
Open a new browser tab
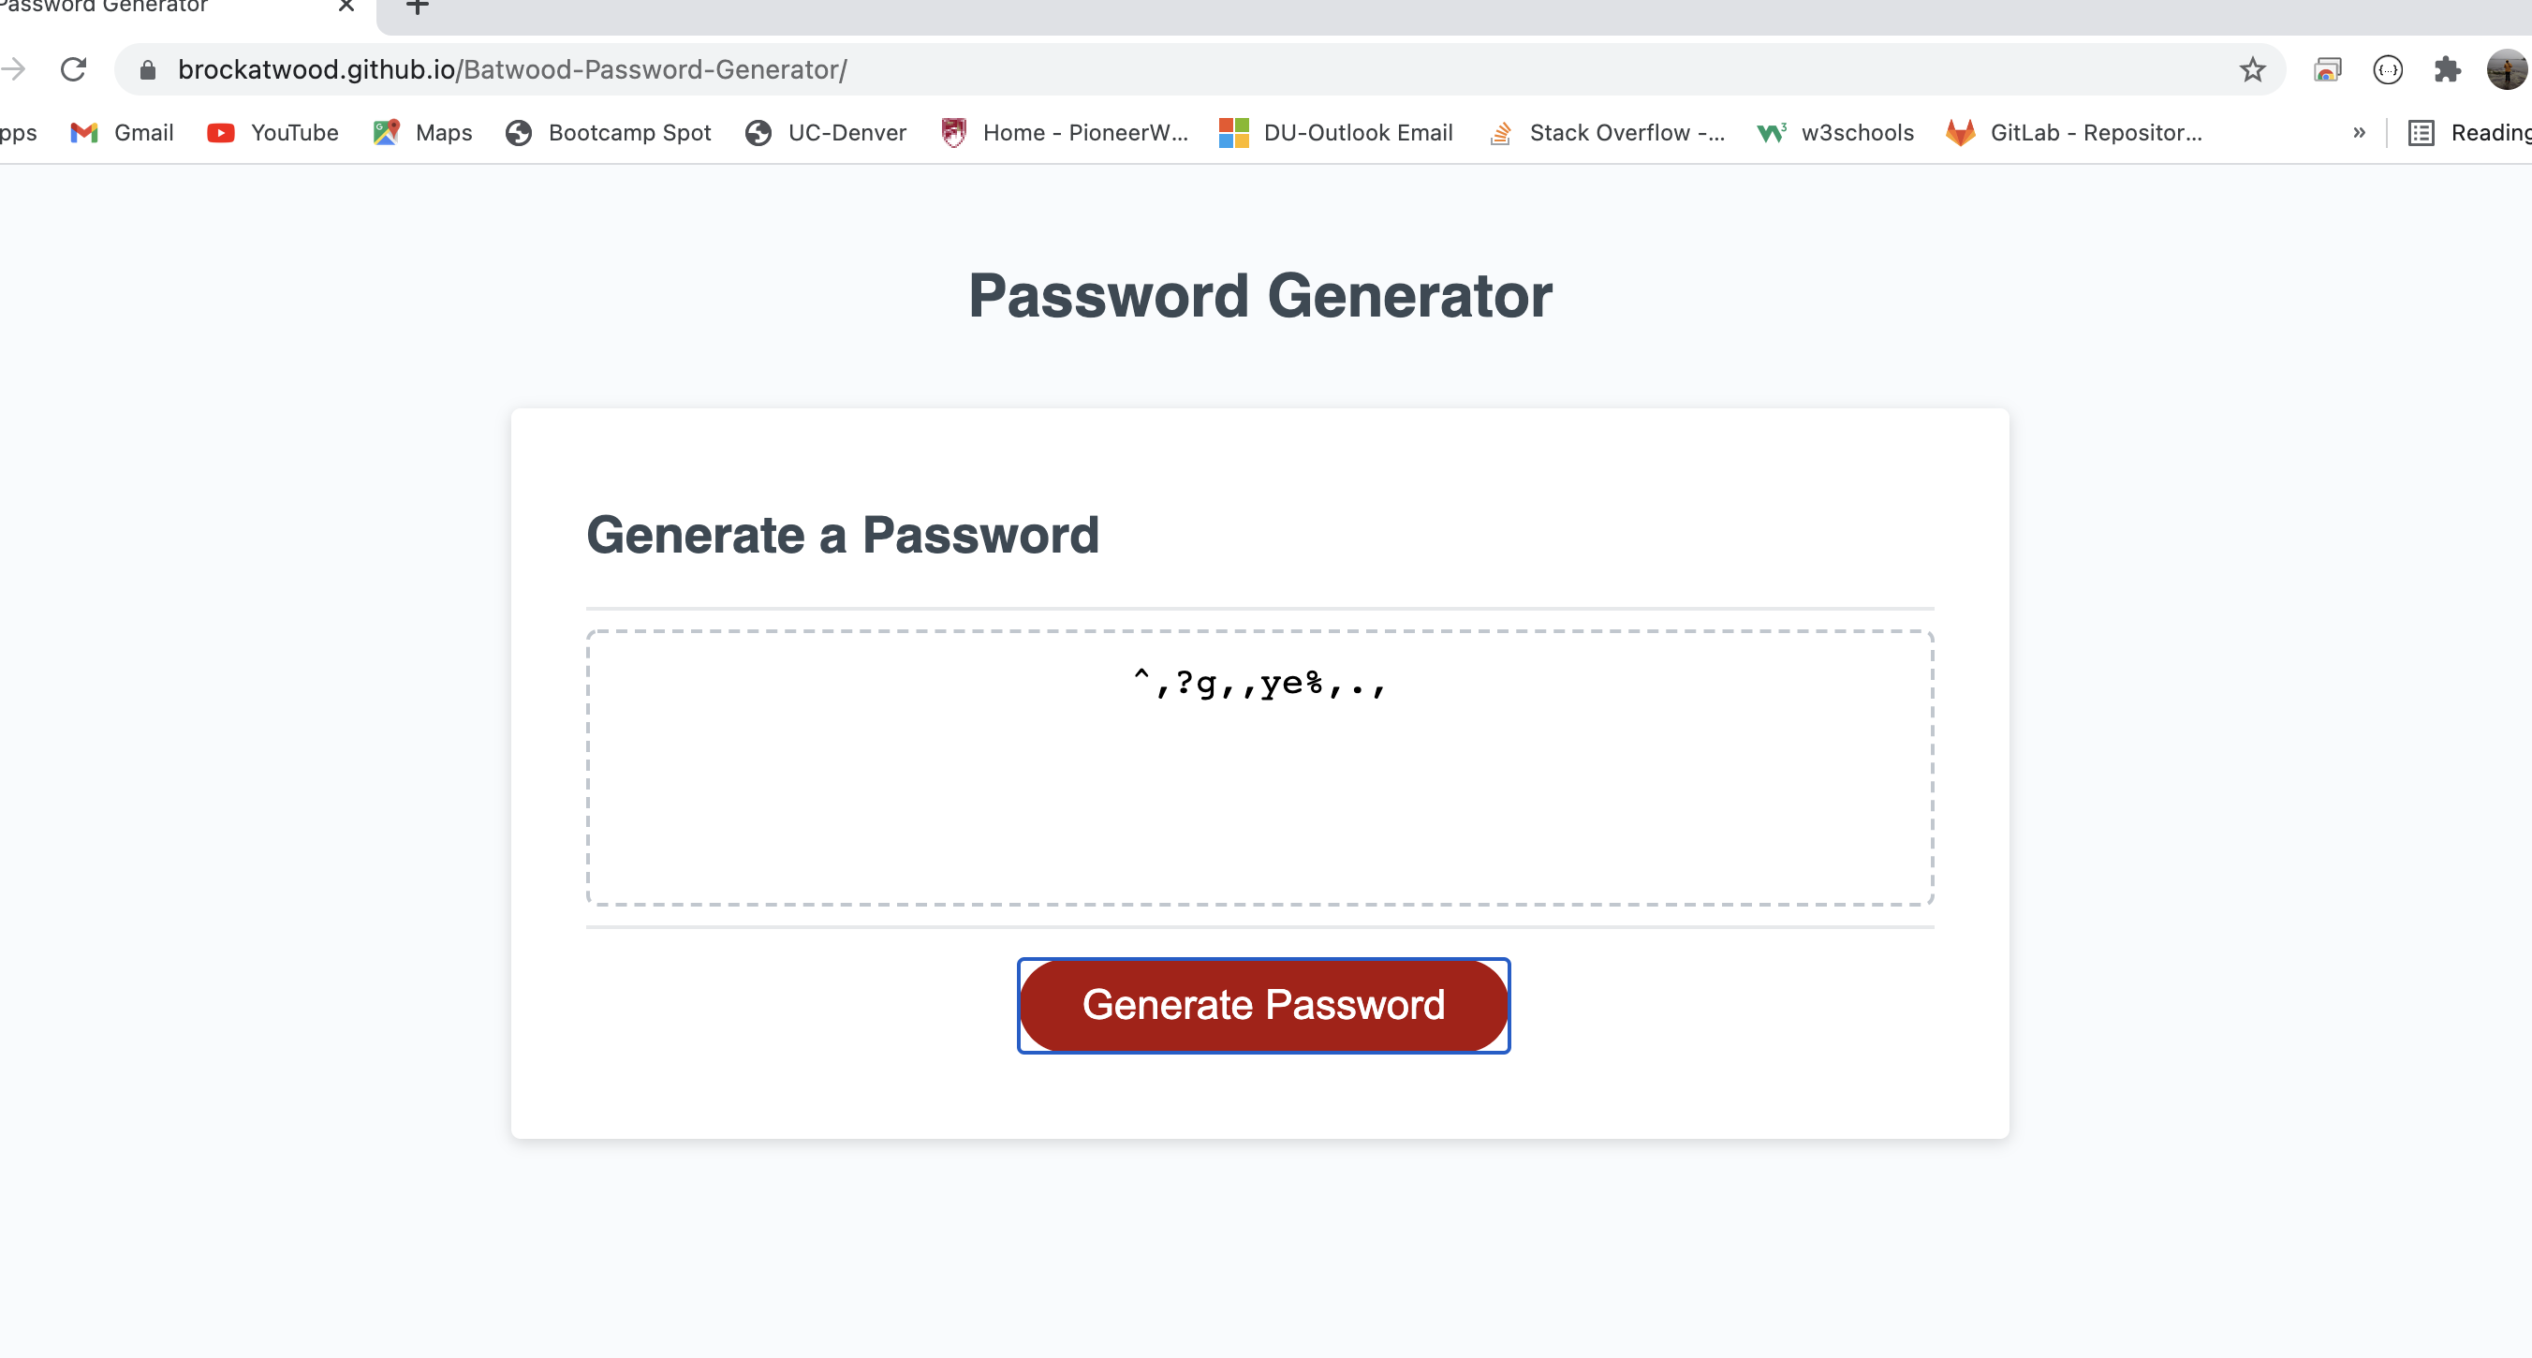417,7
